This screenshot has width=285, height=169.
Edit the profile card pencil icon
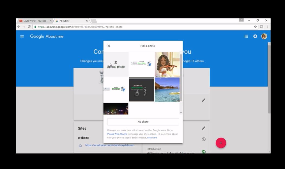point(204,100)
